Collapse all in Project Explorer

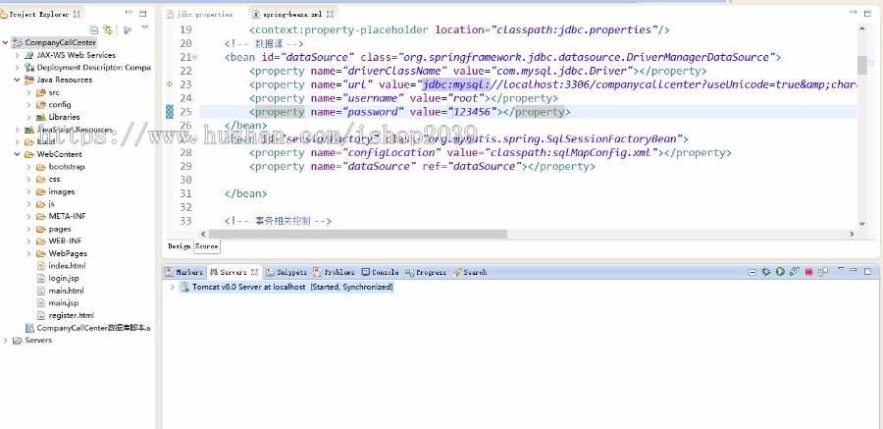[94, 29]
